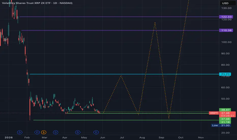Viewport: 237px width, 140px height.
Task: Click the Jun label on time axis
Action: [x=102, y=137]
